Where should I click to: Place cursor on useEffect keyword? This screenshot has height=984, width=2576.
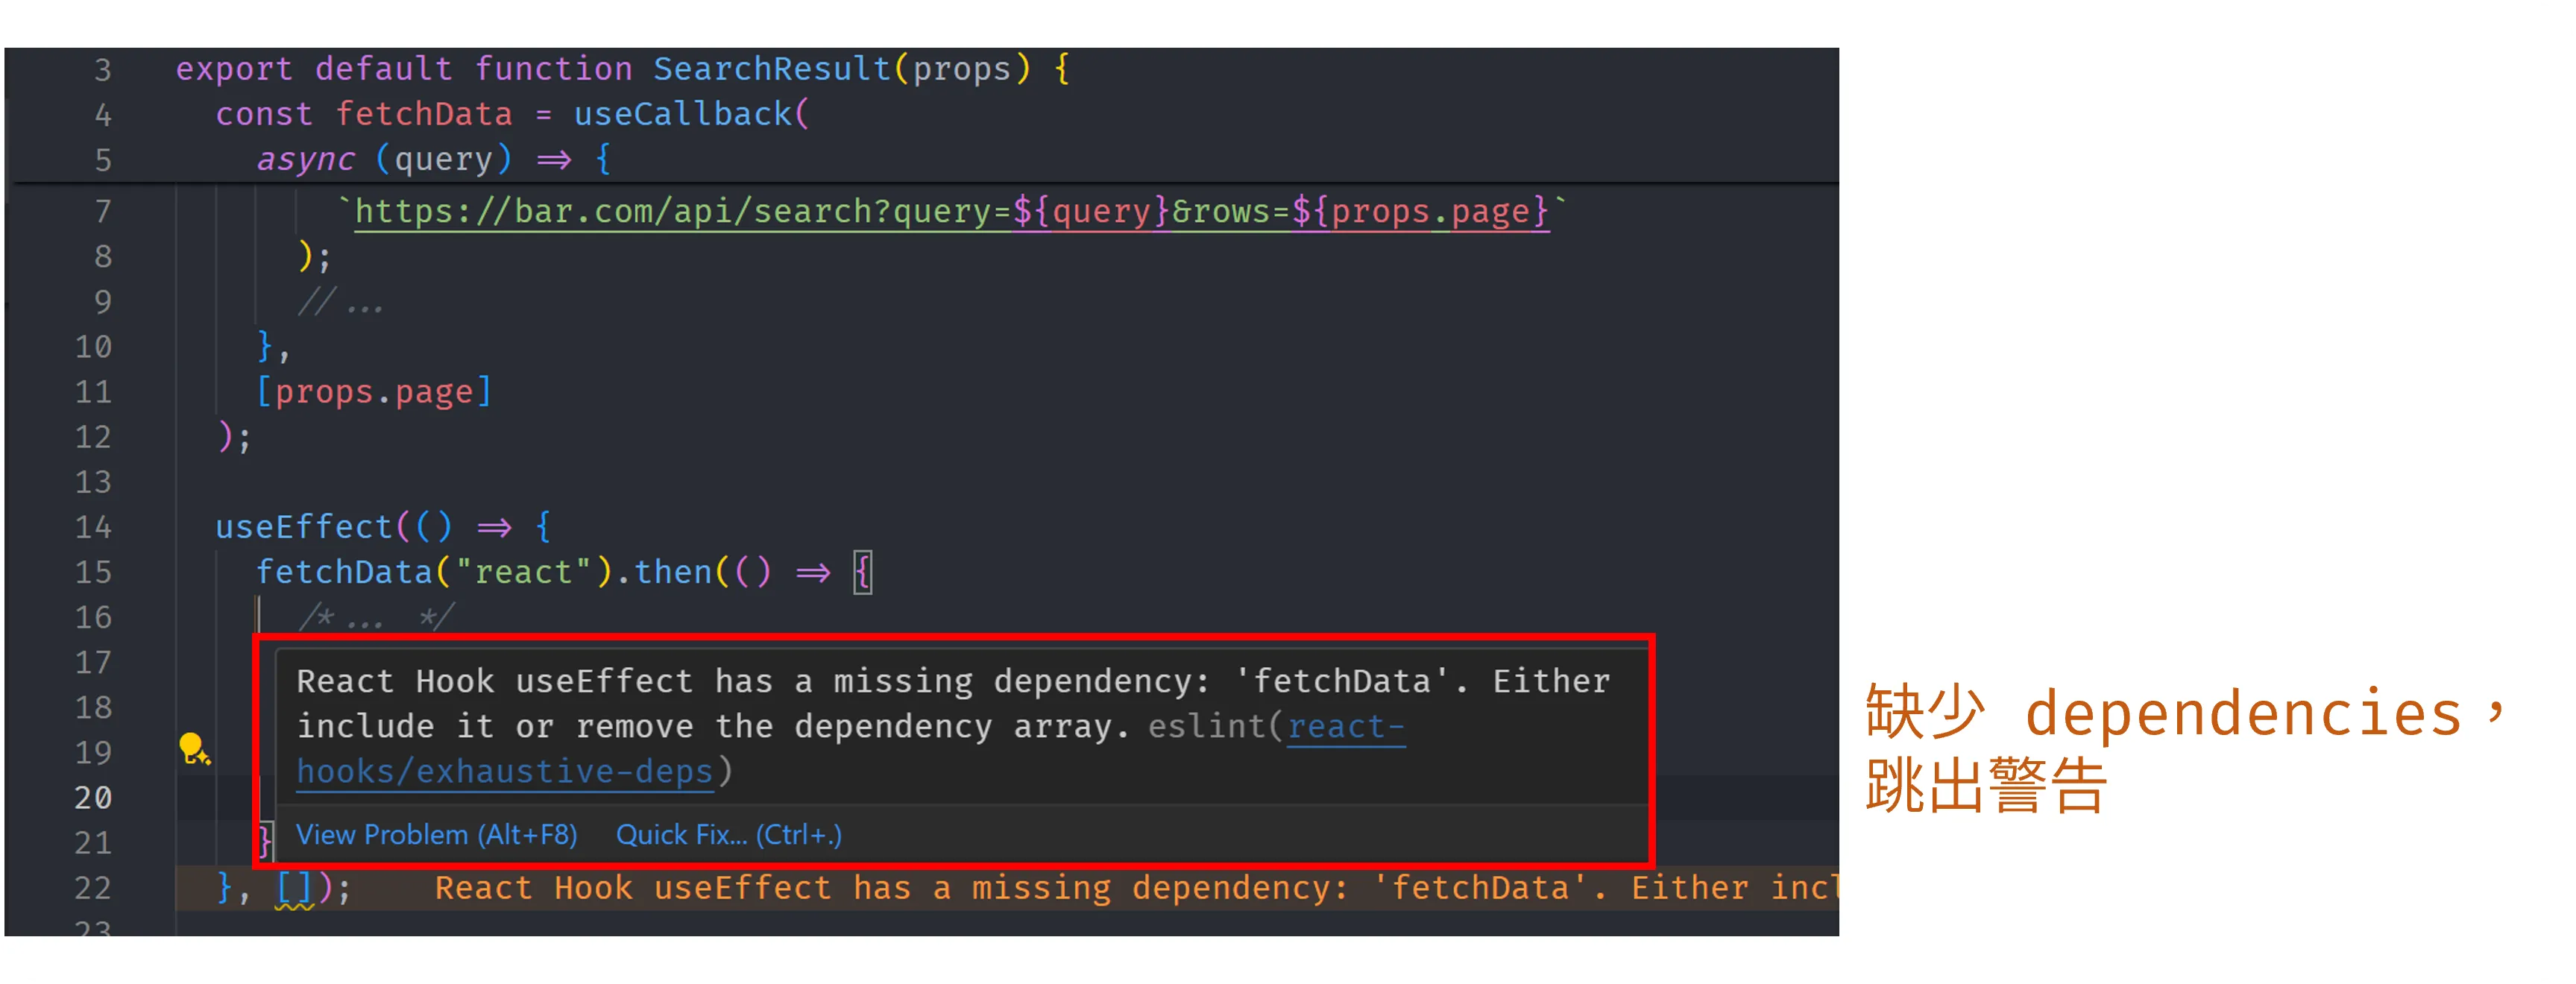pyautogui.click(x=304, y=527)
